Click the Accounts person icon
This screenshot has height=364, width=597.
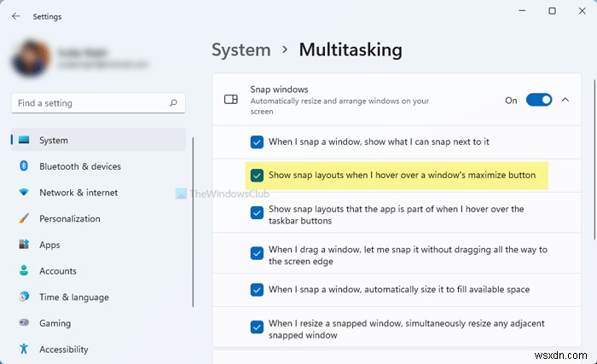tap(24, 271)
